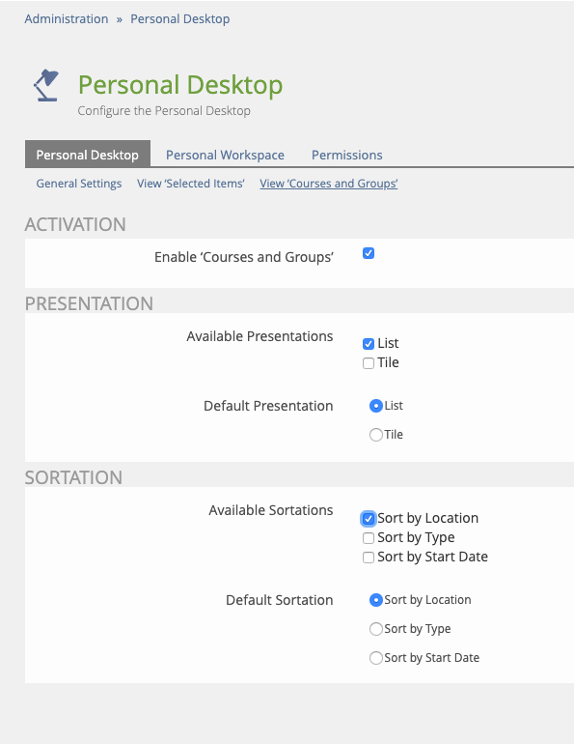Viewport: 574px width, 744px height.
Task: Enable Sort by Start Date available sortation
Action: coord(369,558)
